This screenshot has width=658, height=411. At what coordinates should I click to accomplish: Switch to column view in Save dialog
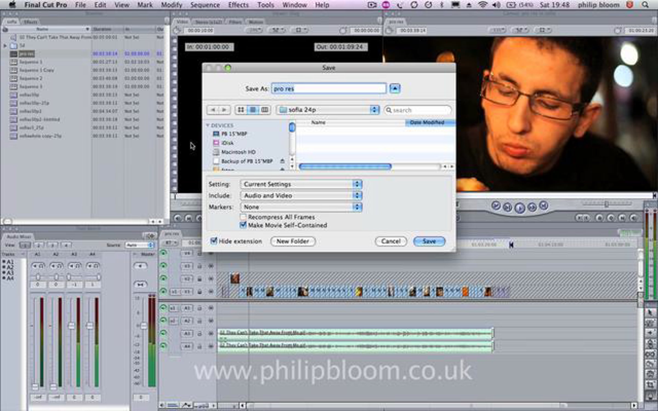265,110
